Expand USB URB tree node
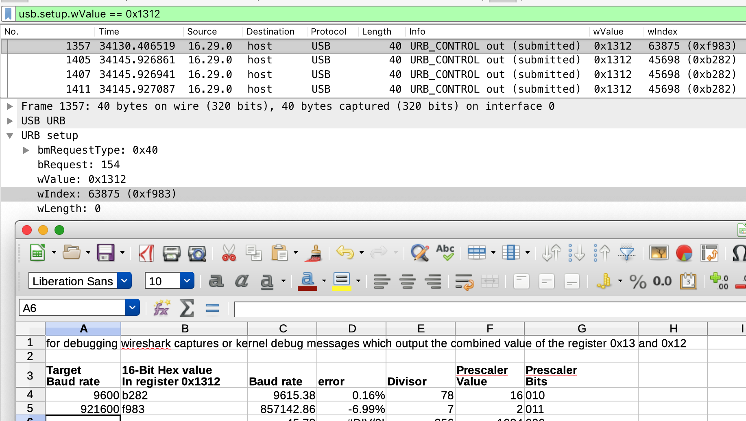This screenshot has width=746, height=421. pos(10,121)
